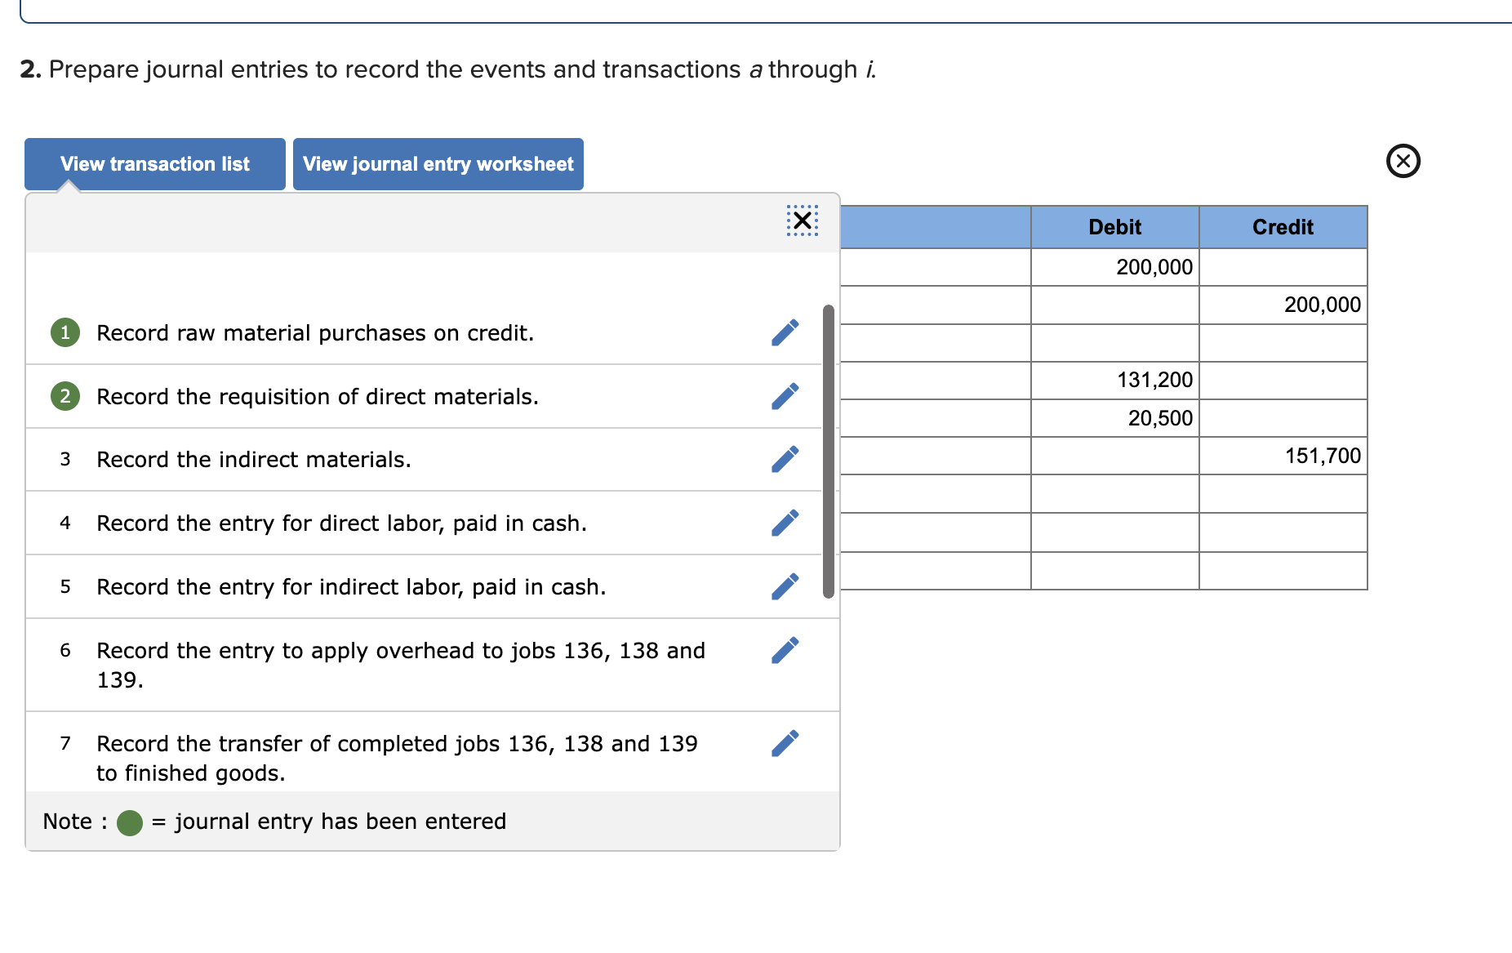Select the 131,200 debit cell
This screenshot has height=953, width=1512.
coord(1114,380)
